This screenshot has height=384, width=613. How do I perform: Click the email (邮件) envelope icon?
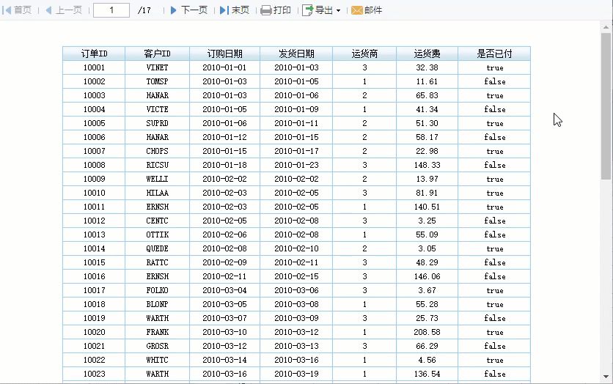point(357,10)
